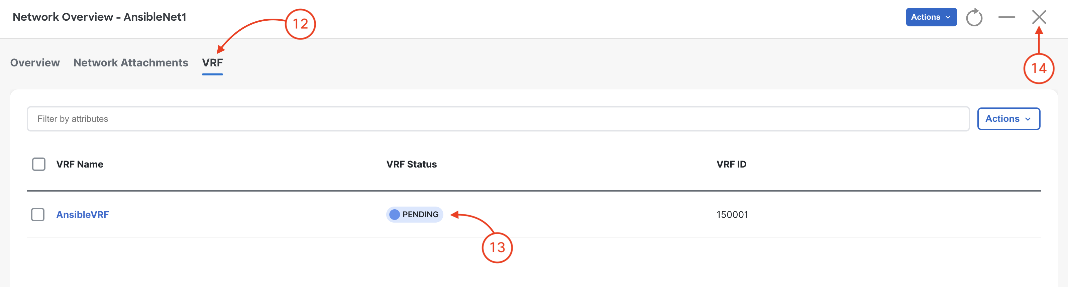1068x287 pixels.
Task: Close the AnsibleNet1 overview panel
Action: pos(1039,17)
